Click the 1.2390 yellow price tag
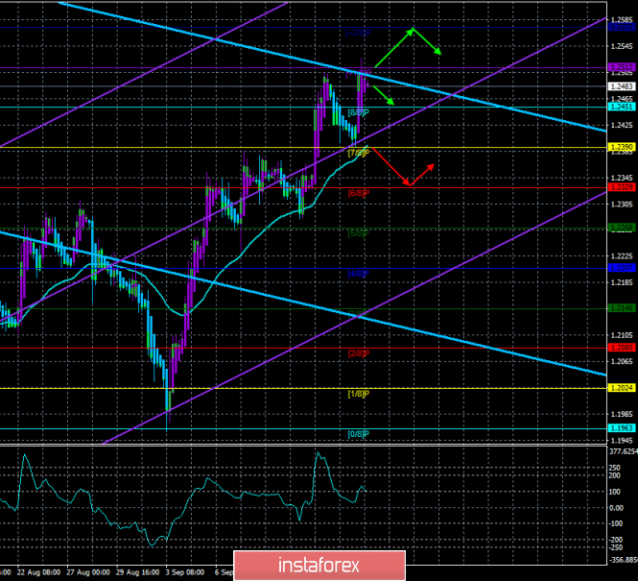 [621, 146]
